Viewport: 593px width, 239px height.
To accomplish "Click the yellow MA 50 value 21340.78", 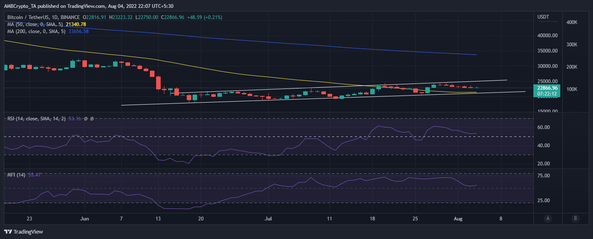I will click(75, 24).
